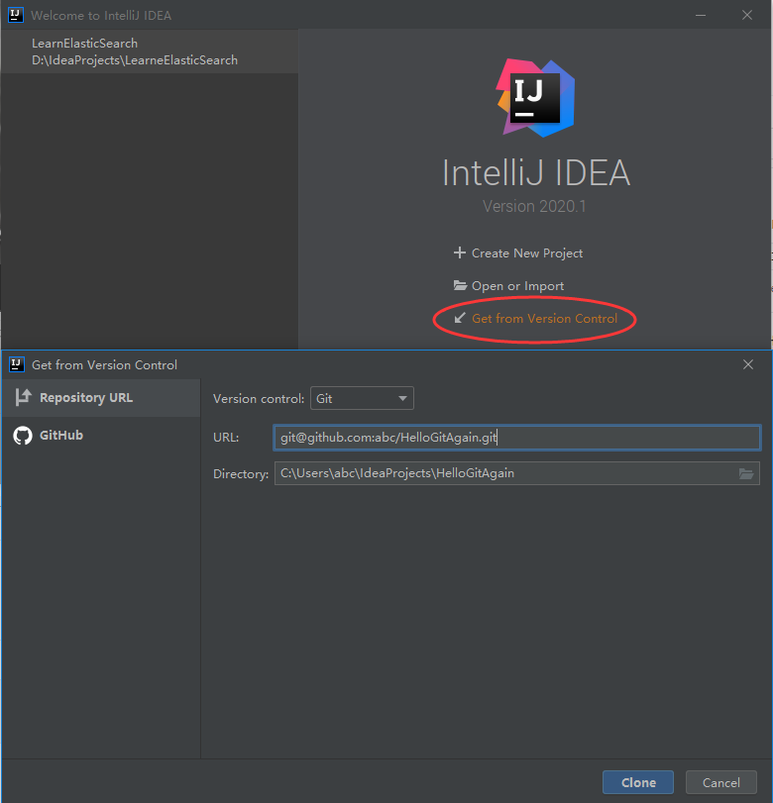Click the Version 2020.1 text
Viewport: 773px width, 803px height.
534,206
